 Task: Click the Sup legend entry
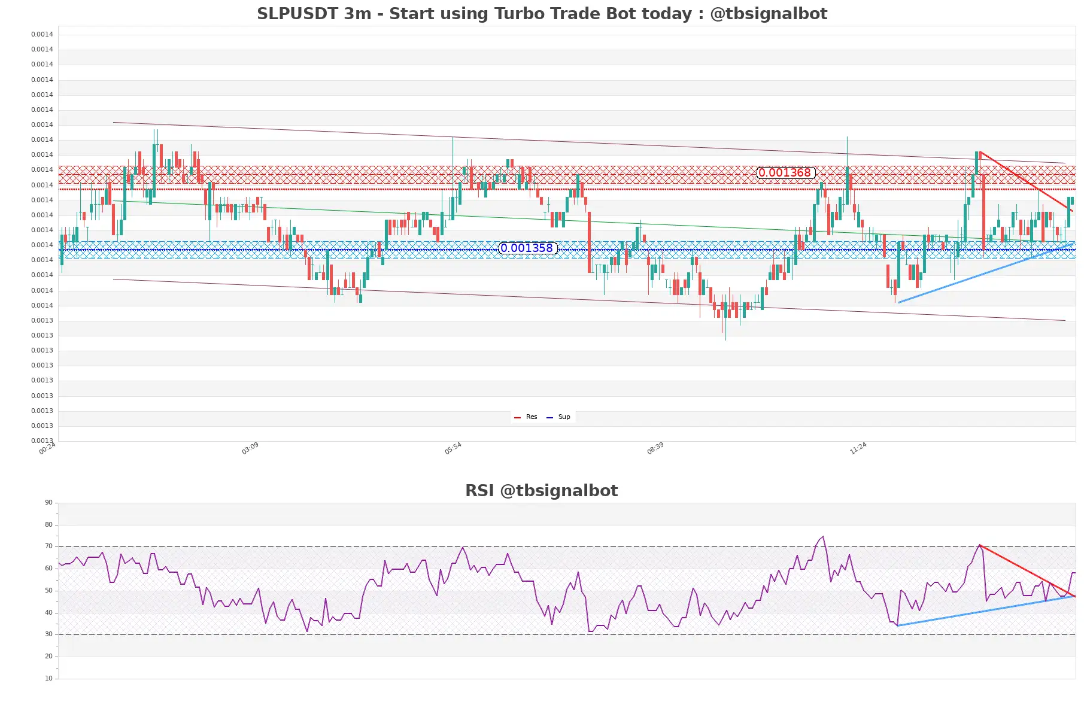(x=558, y=417)
